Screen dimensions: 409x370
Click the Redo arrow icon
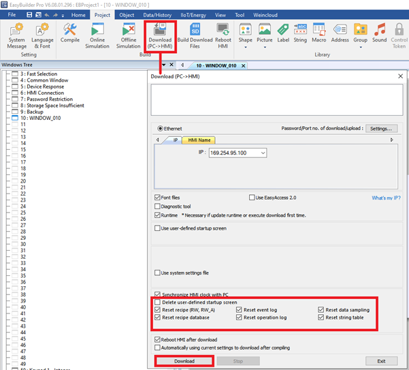click(55, 15)
